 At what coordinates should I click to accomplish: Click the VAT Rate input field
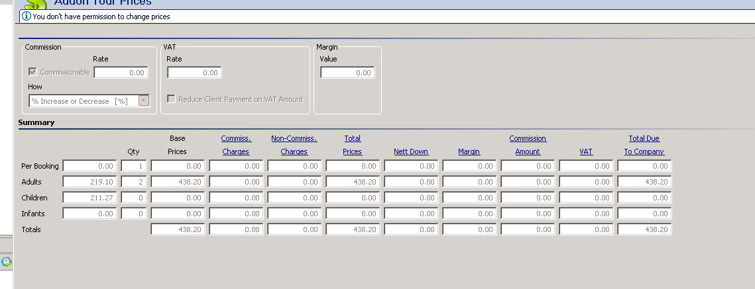point(194,73)
